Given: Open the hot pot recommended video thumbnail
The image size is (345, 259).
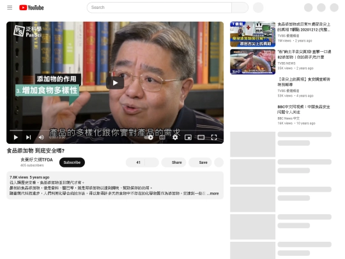Looking at the screenshot, I should pyautogui.click(x=252, y=61).
